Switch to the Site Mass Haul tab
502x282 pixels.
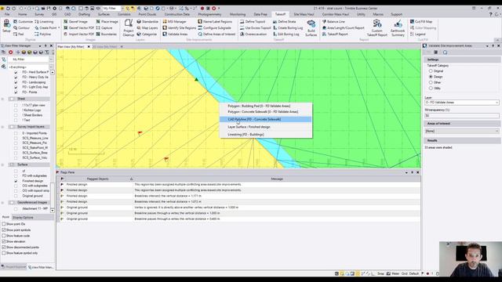[x=304, y=14]
